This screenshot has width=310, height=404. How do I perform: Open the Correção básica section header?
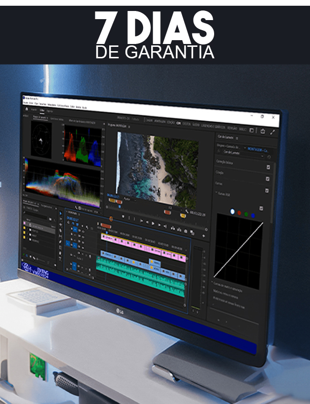coord(225,162)
